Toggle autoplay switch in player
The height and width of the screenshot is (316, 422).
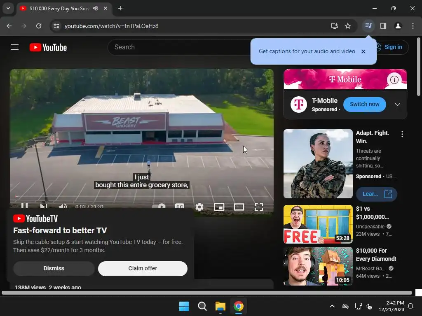[159, 207]
